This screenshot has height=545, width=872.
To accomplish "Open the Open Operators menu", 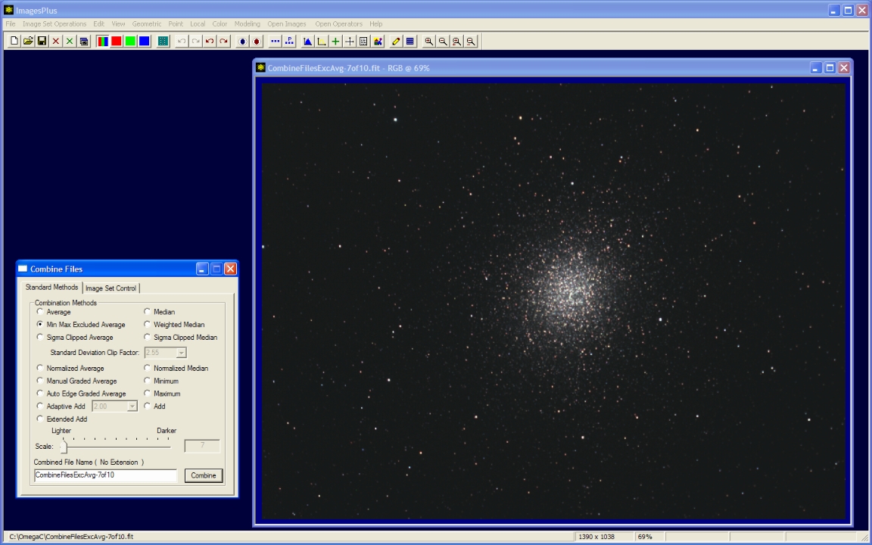I will (x=338, y=24).
